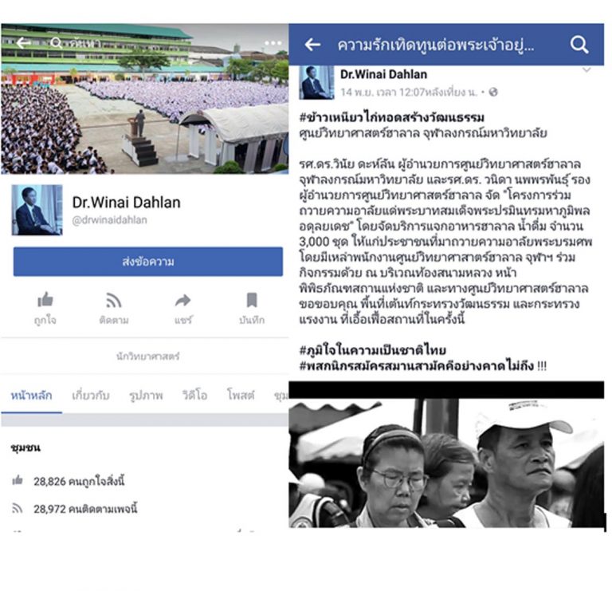
Task: Tap the บันทึก bookmark save icon
Action: point(252,300)
